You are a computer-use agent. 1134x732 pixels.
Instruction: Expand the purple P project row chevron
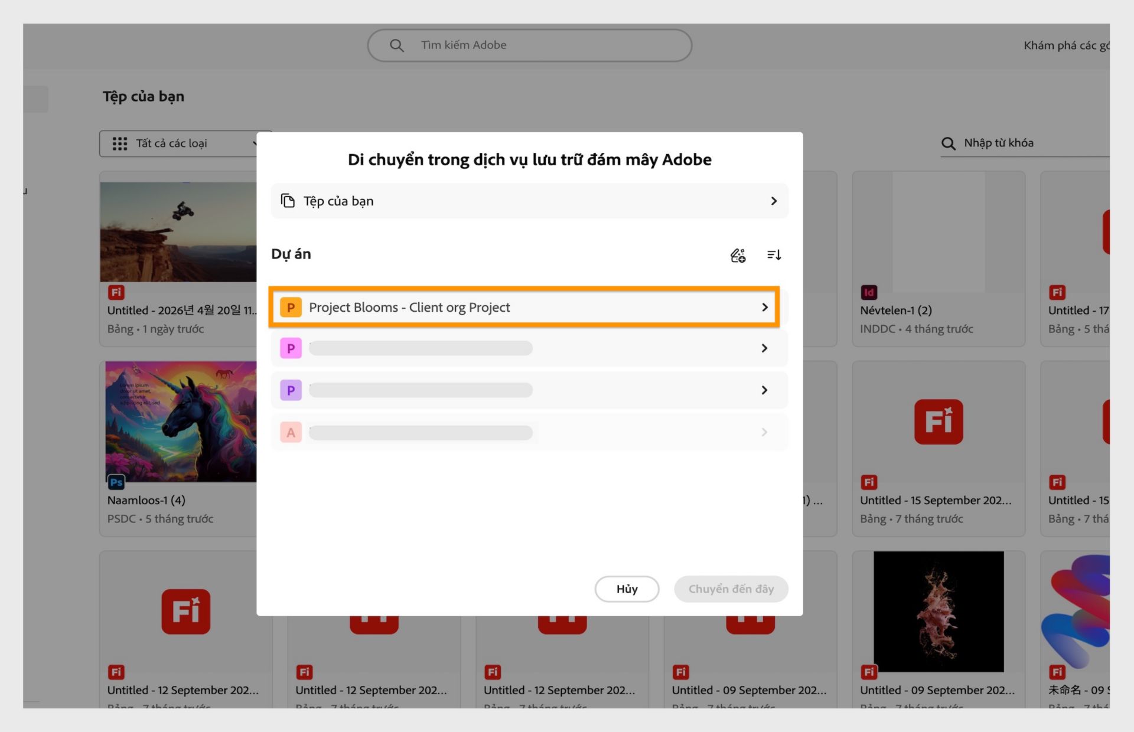tap(764, 390)
